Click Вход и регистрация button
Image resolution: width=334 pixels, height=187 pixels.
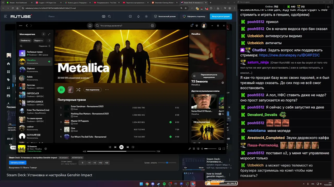click(221, 16)
